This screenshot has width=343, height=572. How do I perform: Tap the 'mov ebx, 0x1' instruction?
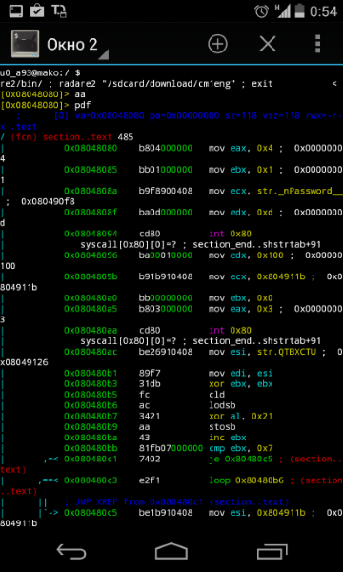[x=240, y=170]
